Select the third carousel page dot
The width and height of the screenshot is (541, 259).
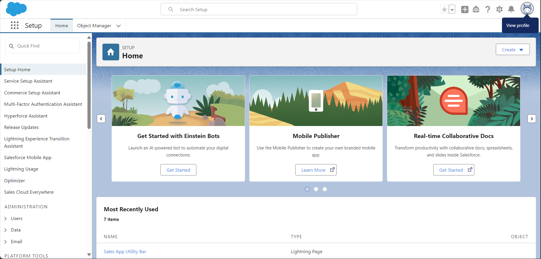click(x=325, y=189)
